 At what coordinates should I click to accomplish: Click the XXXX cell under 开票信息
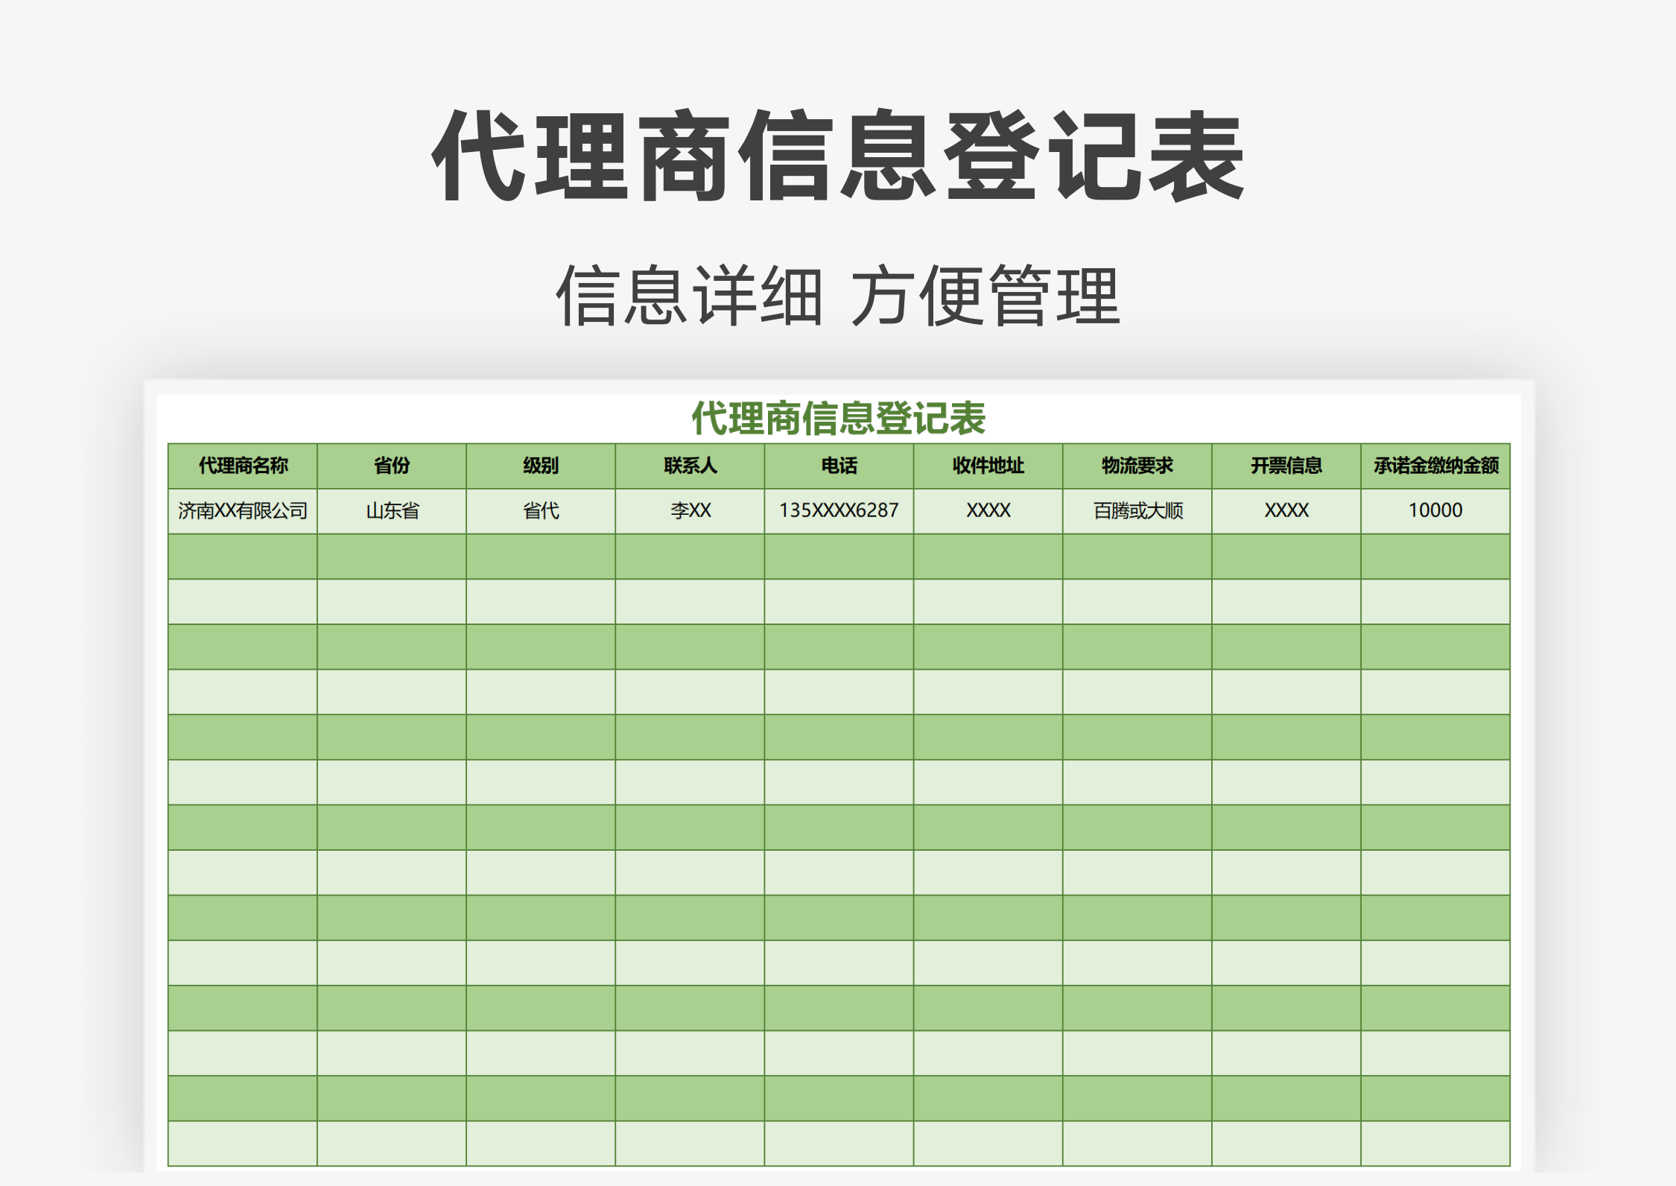click(1286, 511)
